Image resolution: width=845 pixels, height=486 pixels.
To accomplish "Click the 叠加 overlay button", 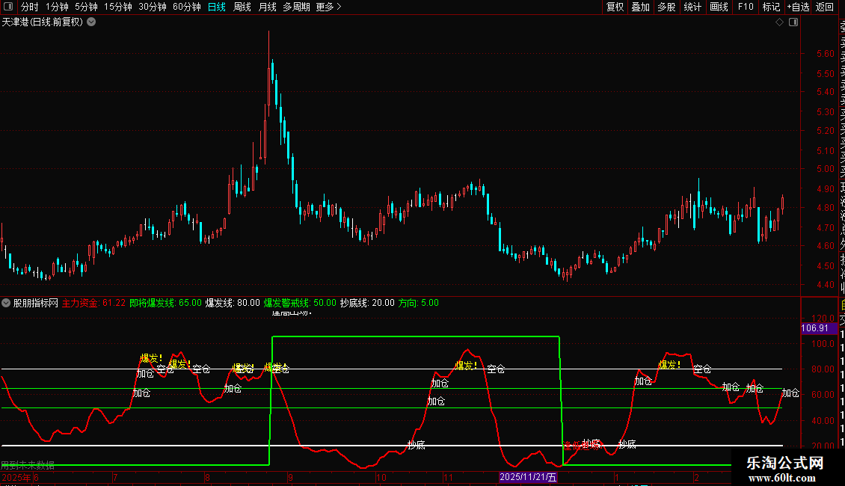I will tap(641, 7).
